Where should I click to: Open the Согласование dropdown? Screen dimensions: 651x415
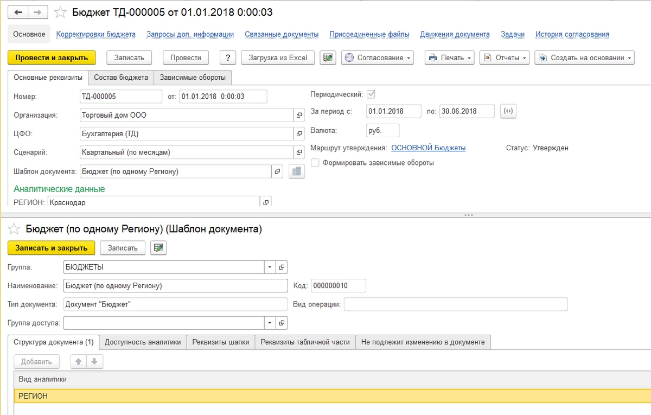click(x=378, y=58)
